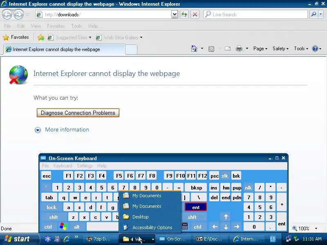Open the Tools command dropdown

pyautogui.click(x=301, y=49)
